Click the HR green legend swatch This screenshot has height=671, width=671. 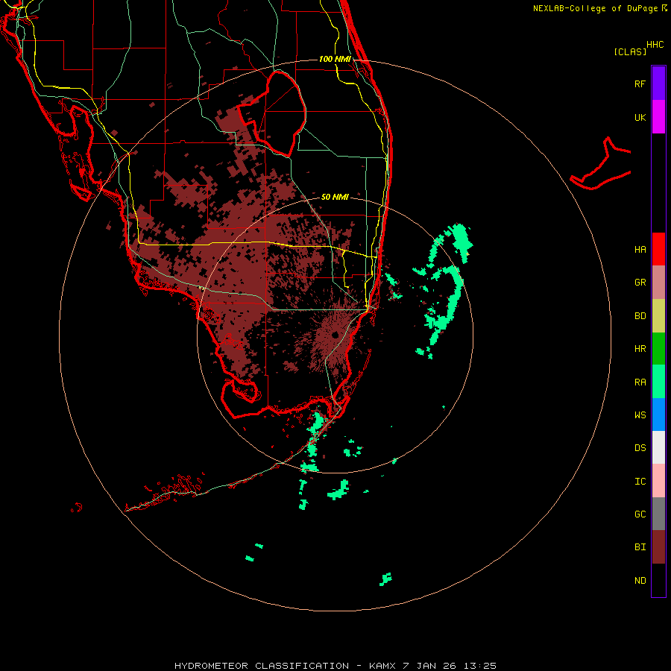(658, 349)
